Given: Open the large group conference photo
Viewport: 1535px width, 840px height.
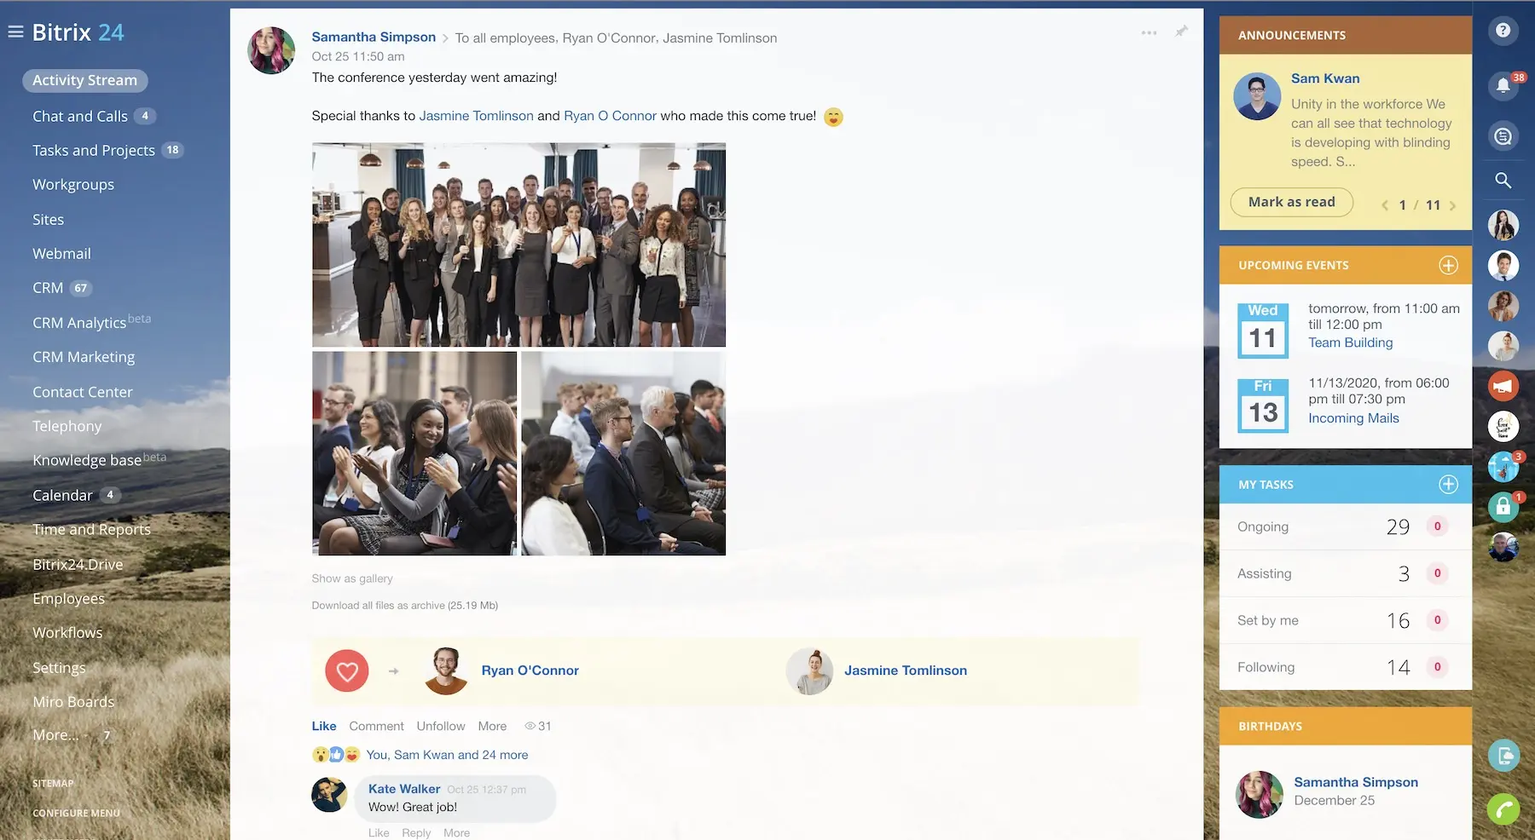Looking at the screenshot, I should 518,245.
